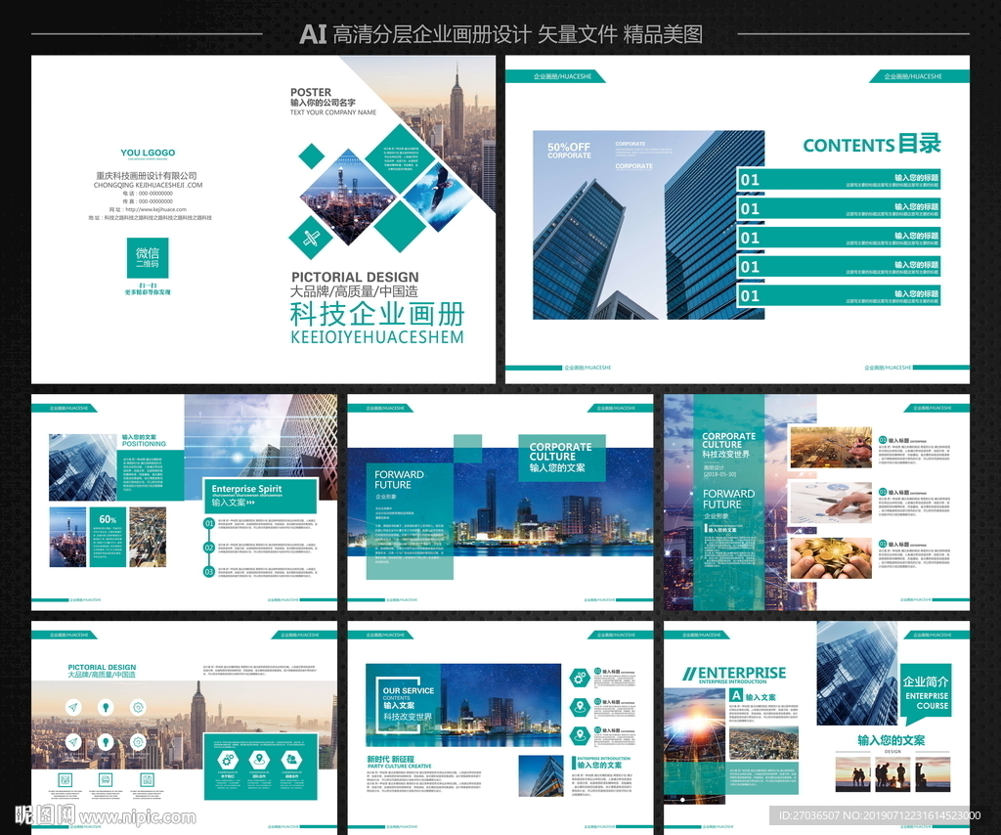Click the location pin hexagon in the teal box
This screenshot has height=835, width=1001.
[x=259, y=760]
